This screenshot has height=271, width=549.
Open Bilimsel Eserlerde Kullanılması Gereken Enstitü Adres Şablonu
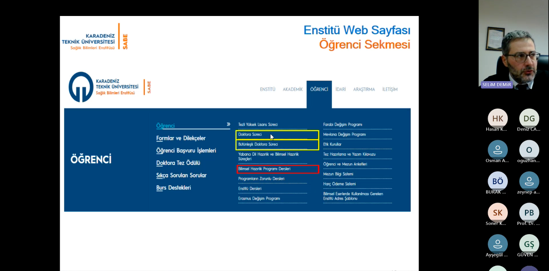pos(353,196)
